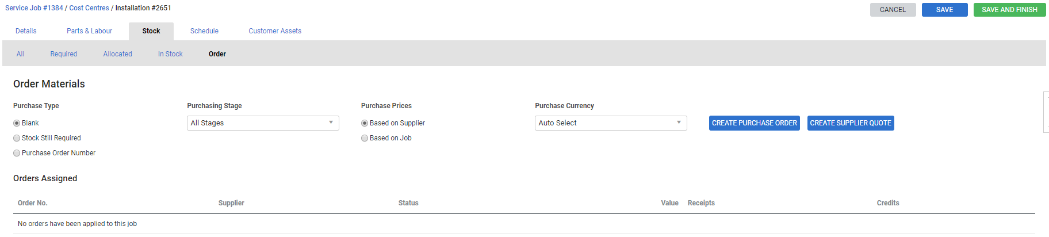Select Purchase Order Number radio button
This screenshot has width=1049, height=237.
[17, 153]
